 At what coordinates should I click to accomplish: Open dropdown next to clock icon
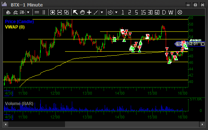[116, 13]
